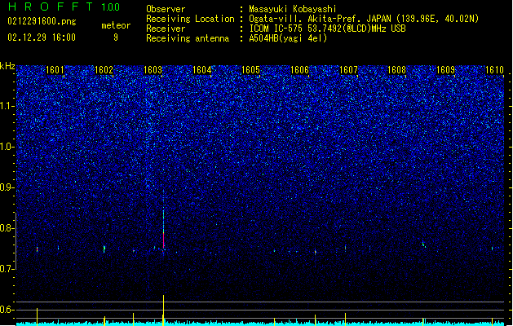This screenshot has height=326, width=513.
Task: Click the version number 1.0.0
Action: coord(111,7)
